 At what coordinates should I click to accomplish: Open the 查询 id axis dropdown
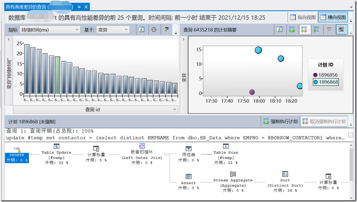(96, 110)
